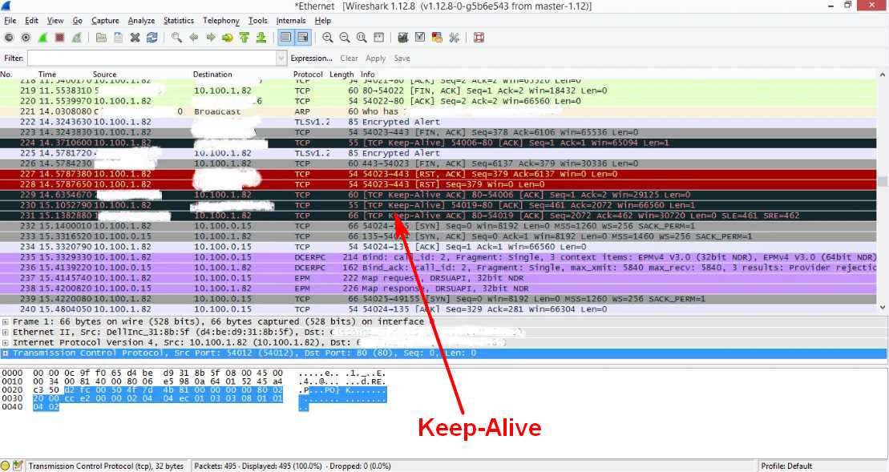Expand the Ethernet II protocol node

point(6,332)
